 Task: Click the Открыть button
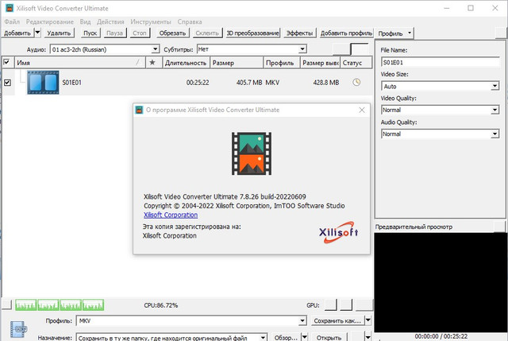329,338
